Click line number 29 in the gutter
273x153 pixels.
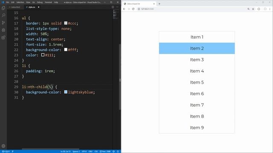pos(16,87)
